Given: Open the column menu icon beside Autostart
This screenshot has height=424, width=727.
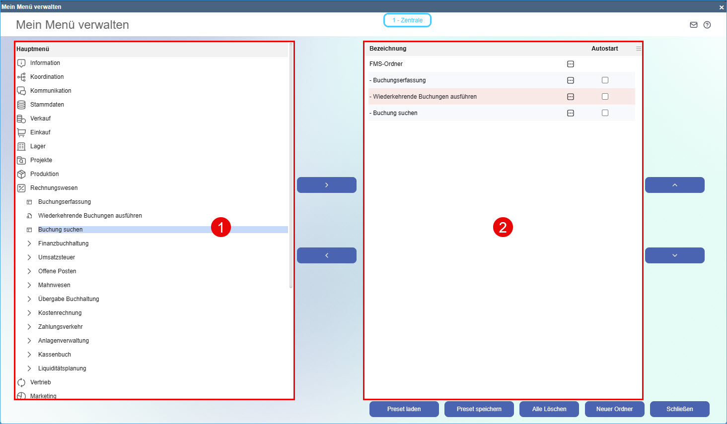Looking at the screenshot, I should click(x=639, y=49).
